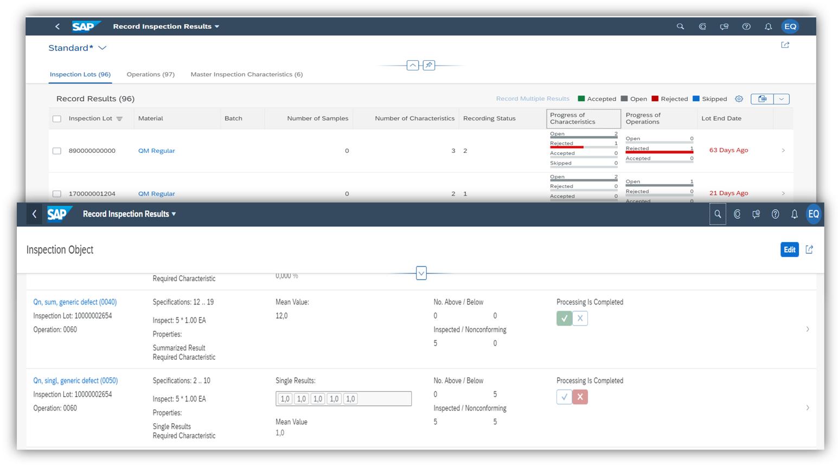Select the checkbox for lot 170000001204
The image size is (838, 466).
pos(57,193)
